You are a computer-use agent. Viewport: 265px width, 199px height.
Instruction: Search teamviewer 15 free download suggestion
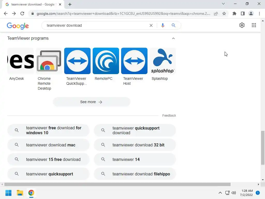click(48, 159)
